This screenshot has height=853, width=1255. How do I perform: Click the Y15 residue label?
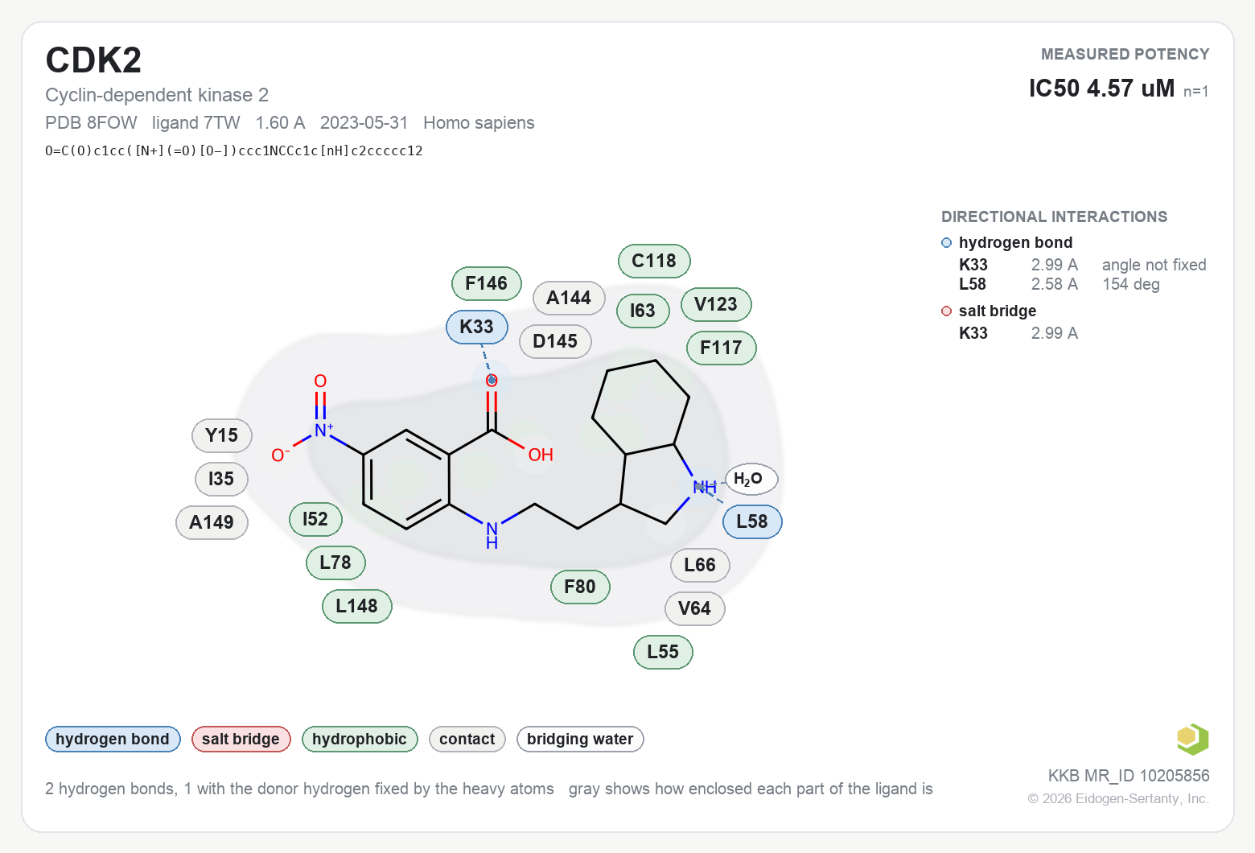[222, 435]
